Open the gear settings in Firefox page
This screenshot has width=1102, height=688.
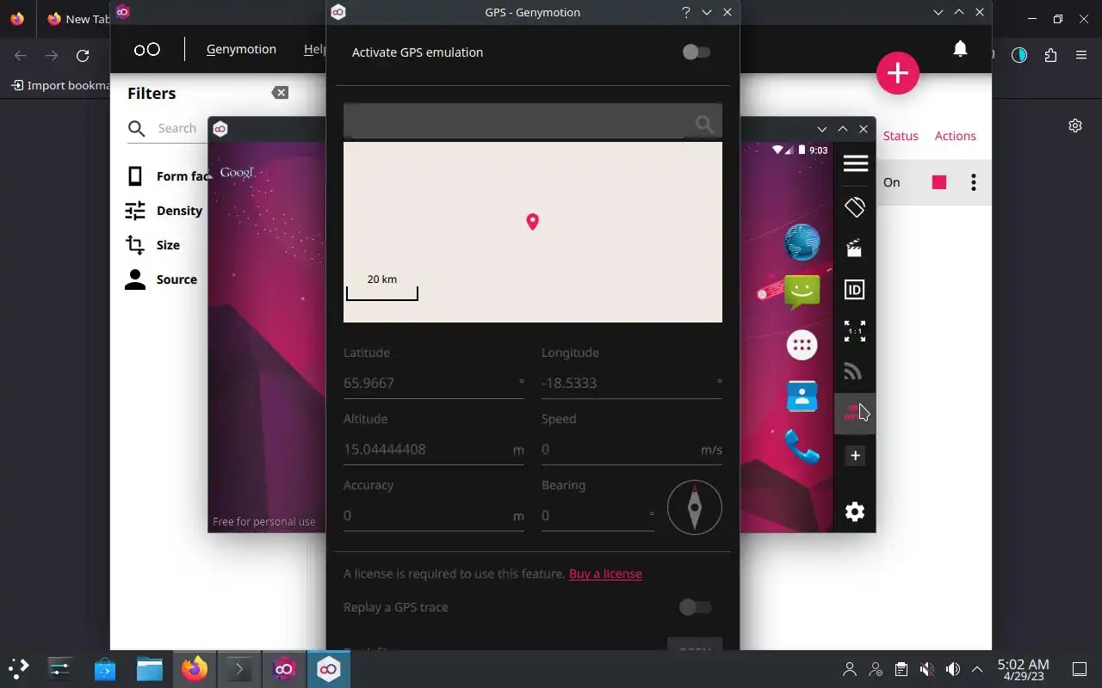tap(1075, 126)
